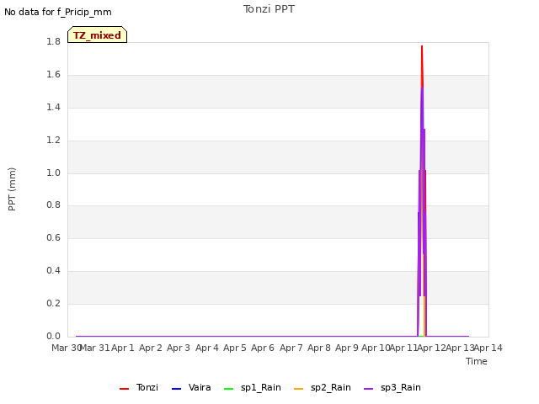The image size is (539, 404).
Task: Click the Time x-axis label
Action: click(x=477, y=361)
